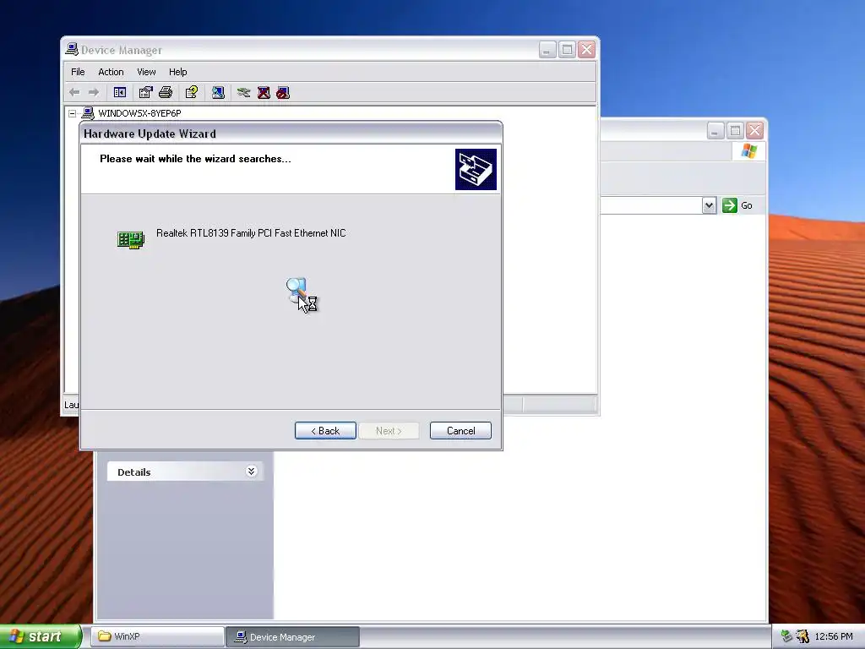This screenshot has height=649, width=865.
Task: Maximize the Device Manager window
Action: [567, 50]
